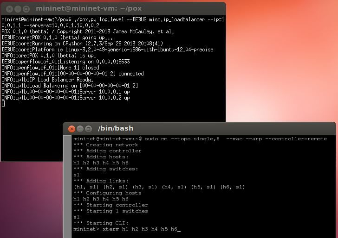Minimize the mininet-vm pox terminal window
Viewport: 338px width, 238px height.
point(18,9)
